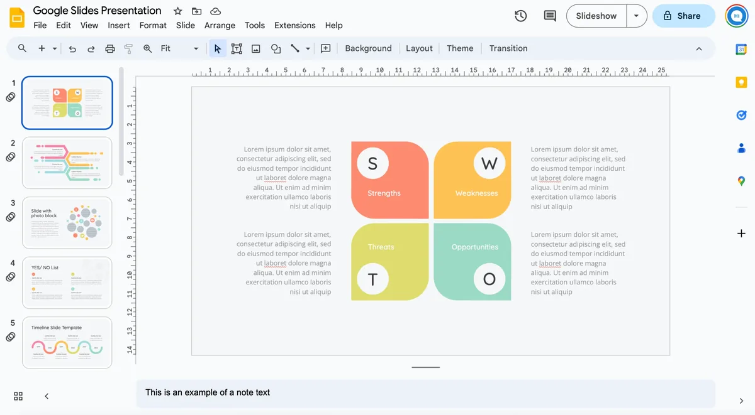Image resolution: width=755 pixels, height=415 pixels.
Task: Select the line tool
Action: [x=294, y=48]
